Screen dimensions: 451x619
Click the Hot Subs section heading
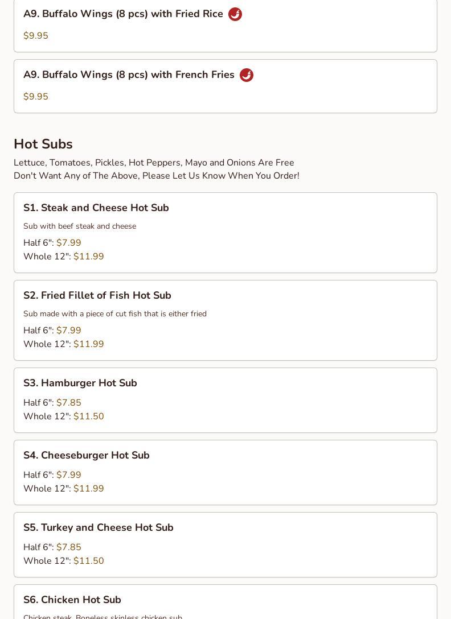pos(43,145)
